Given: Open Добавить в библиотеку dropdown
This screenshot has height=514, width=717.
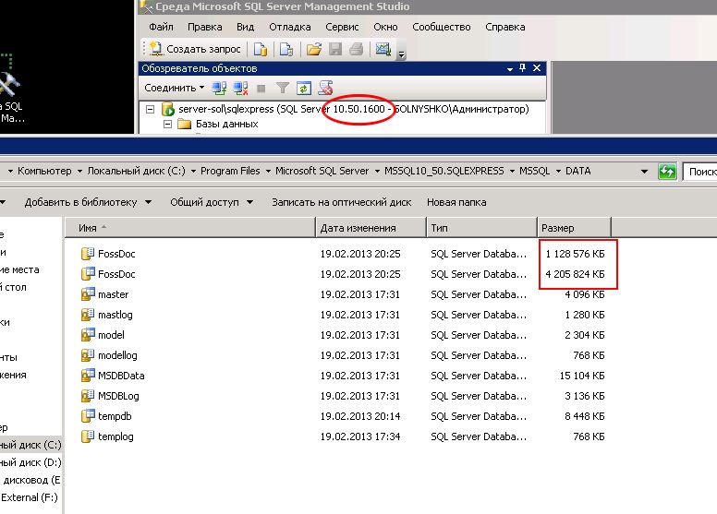Looking at the screenshot, I should 88,202.
